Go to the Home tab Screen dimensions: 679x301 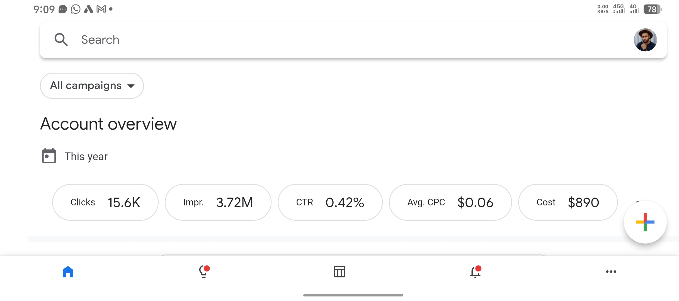click(x=68, y=272)
